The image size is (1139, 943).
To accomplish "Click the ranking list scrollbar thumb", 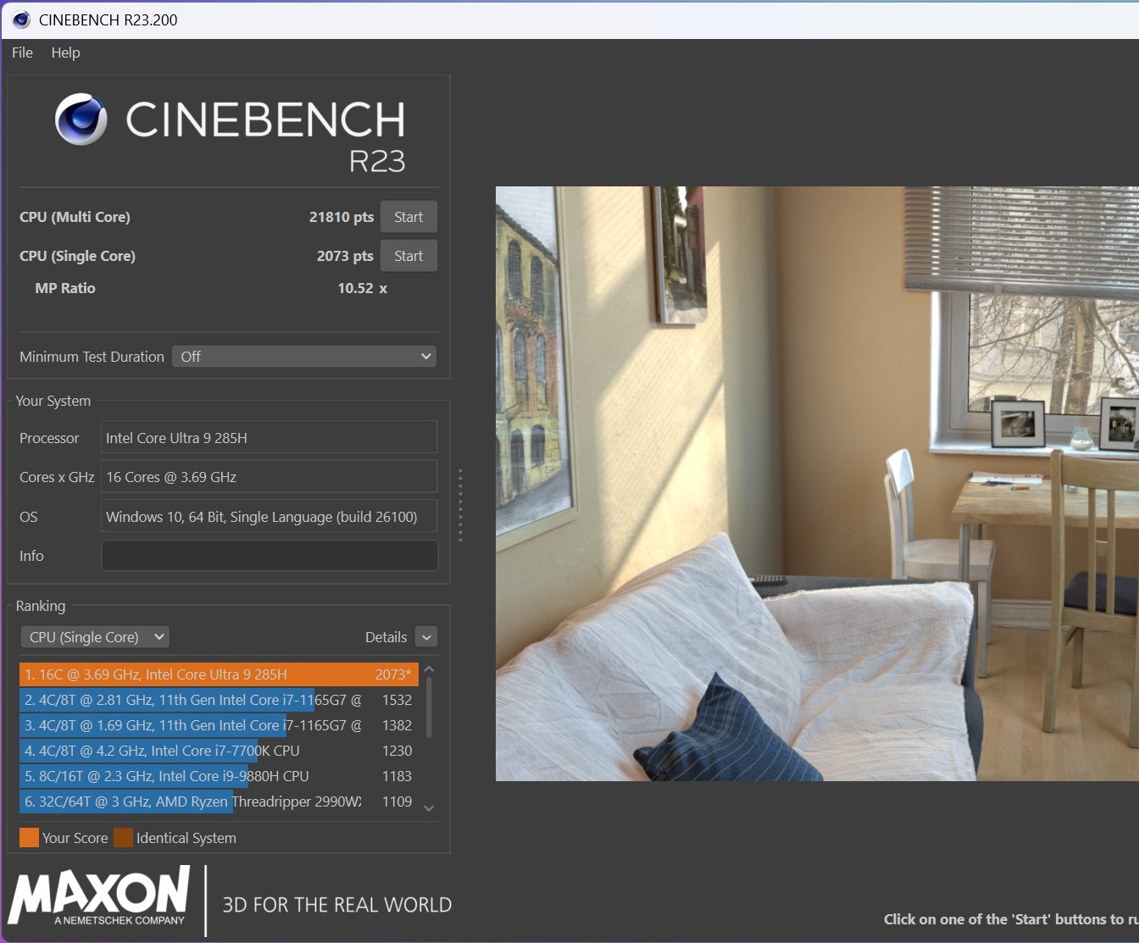I will click(x=429, y=707).
